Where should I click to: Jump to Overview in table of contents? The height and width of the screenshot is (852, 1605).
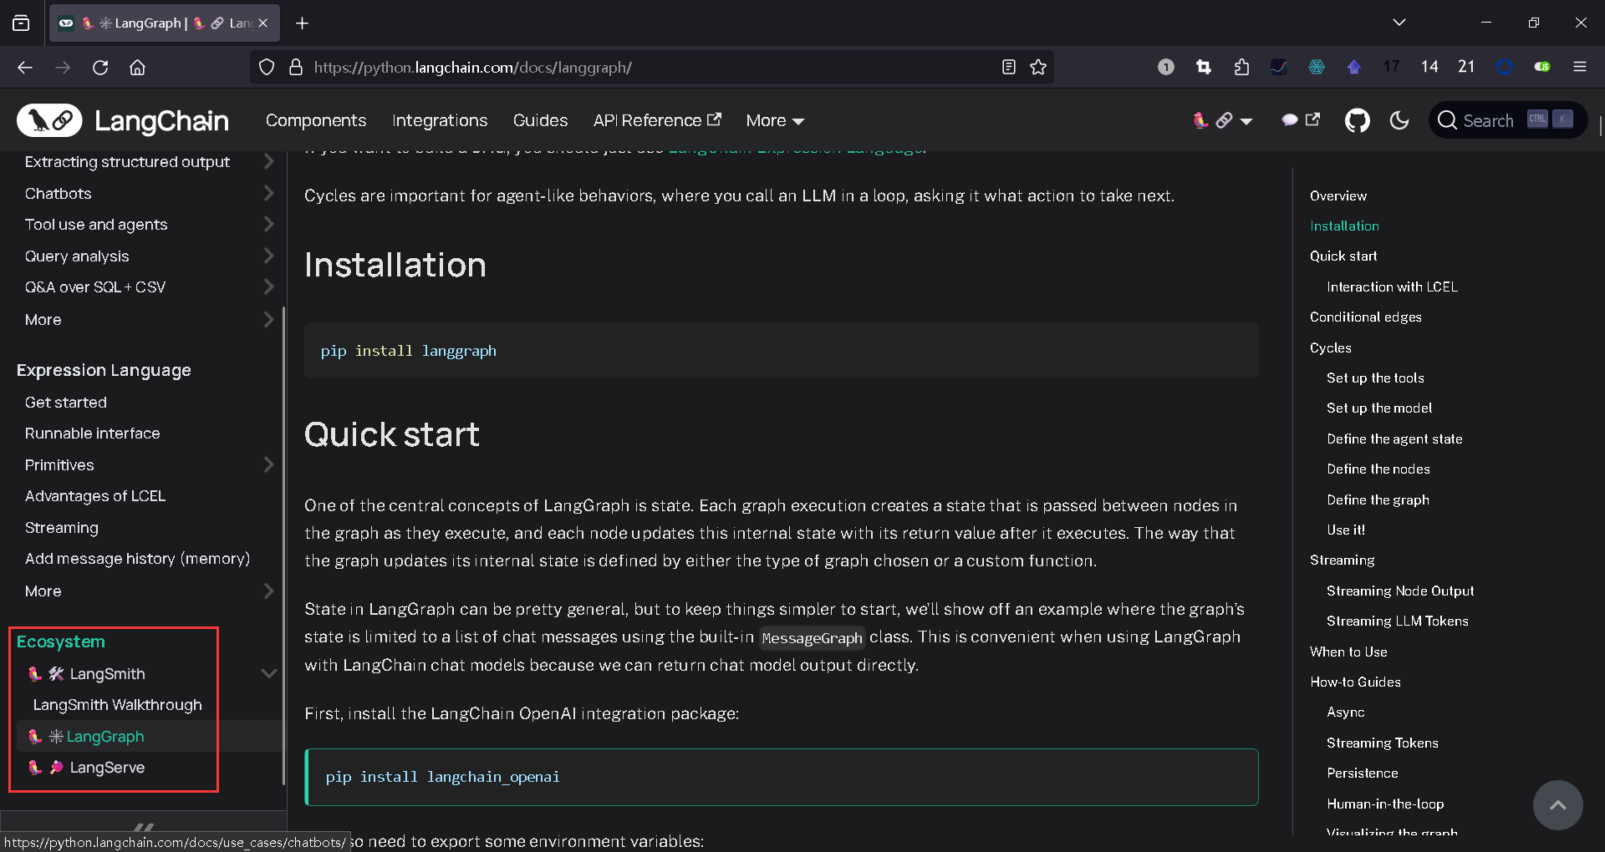(1338, 195)
